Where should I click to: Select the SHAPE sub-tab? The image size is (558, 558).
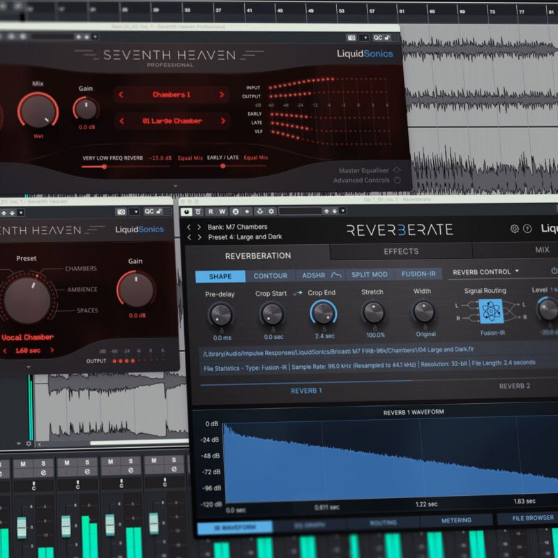[x=220, y=276]
